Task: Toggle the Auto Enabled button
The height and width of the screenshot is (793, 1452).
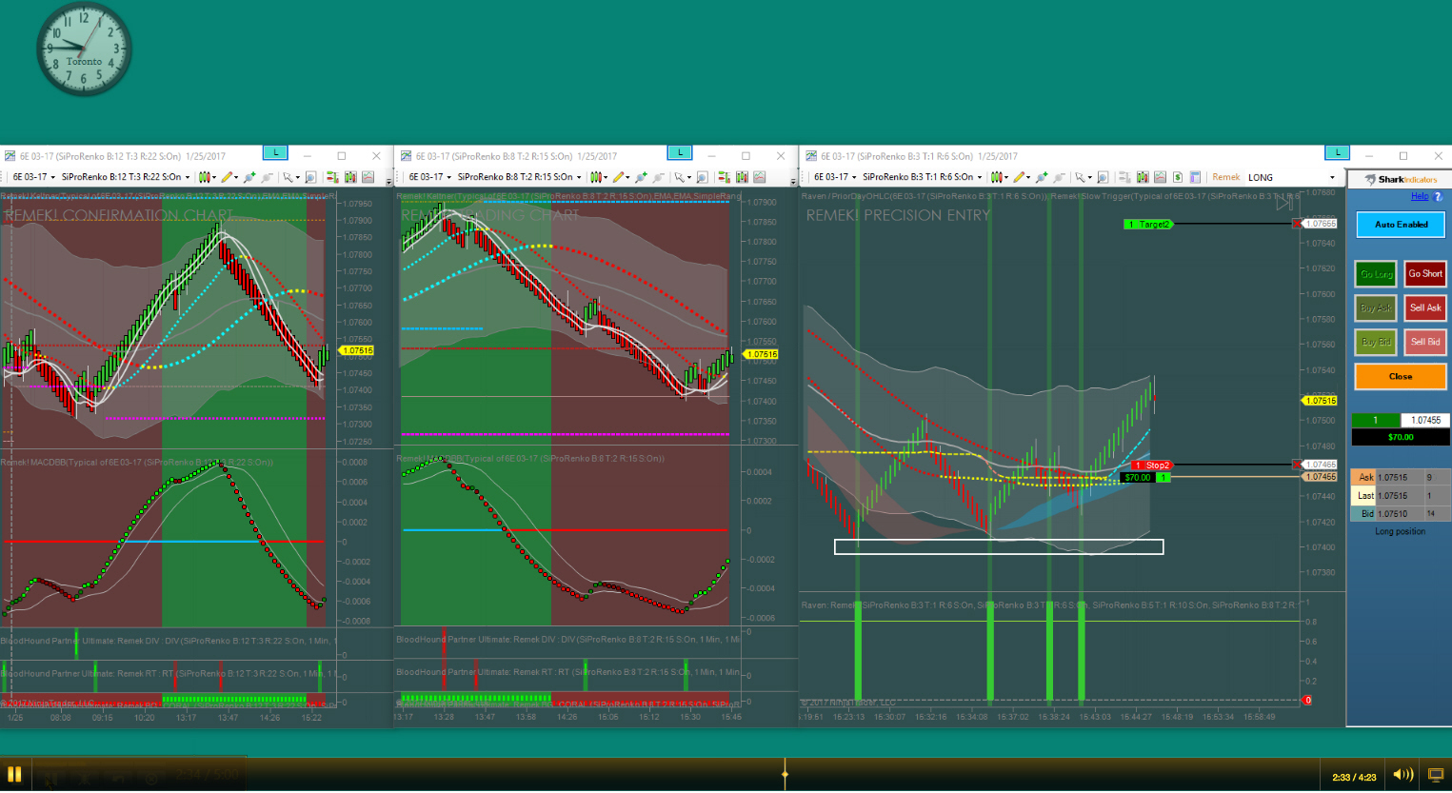Action: click(x=1401, y=225)
